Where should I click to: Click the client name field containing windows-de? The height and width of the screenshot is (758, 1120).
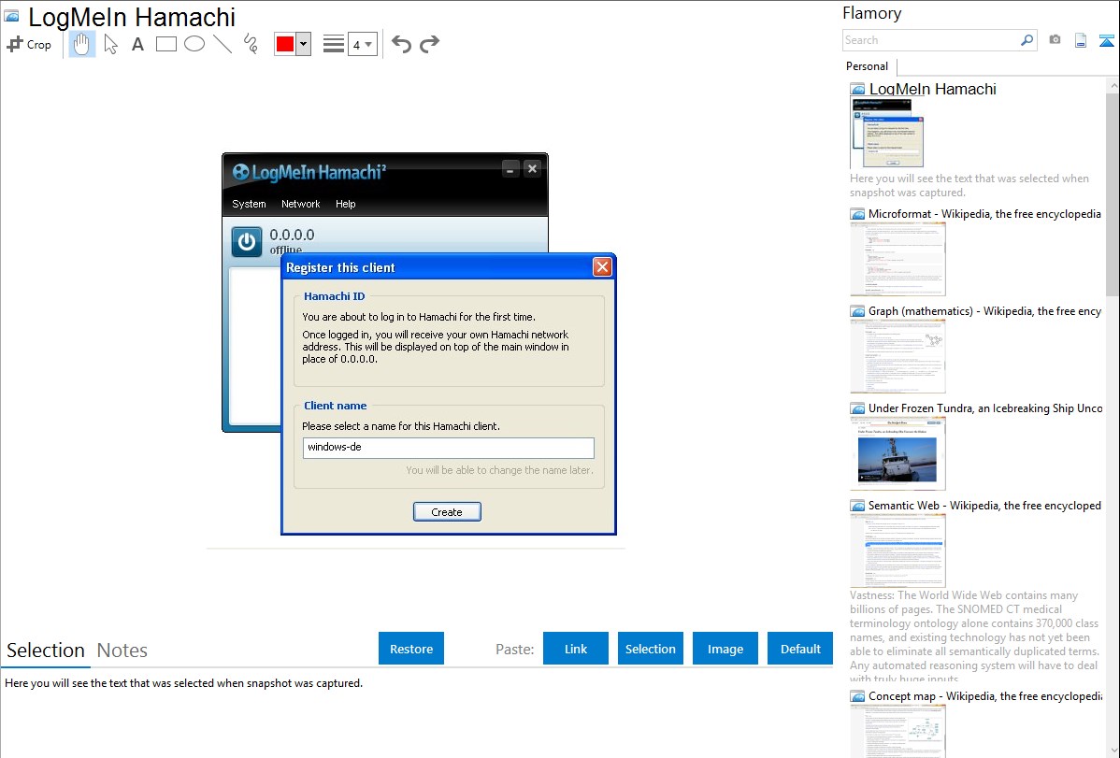pyautogui.click(x=449, y=448)
